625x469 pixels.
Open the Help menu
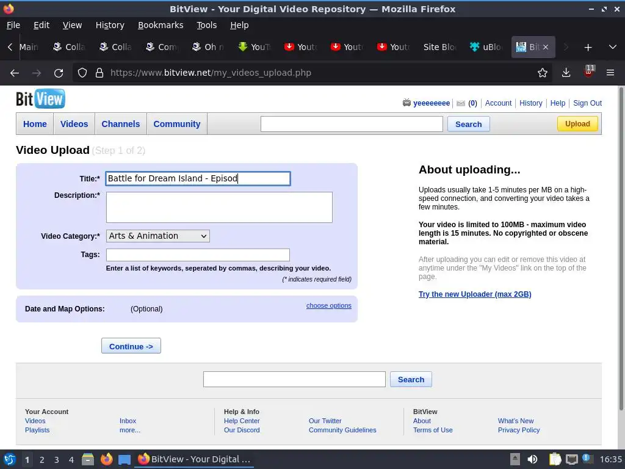coord(239,25)
